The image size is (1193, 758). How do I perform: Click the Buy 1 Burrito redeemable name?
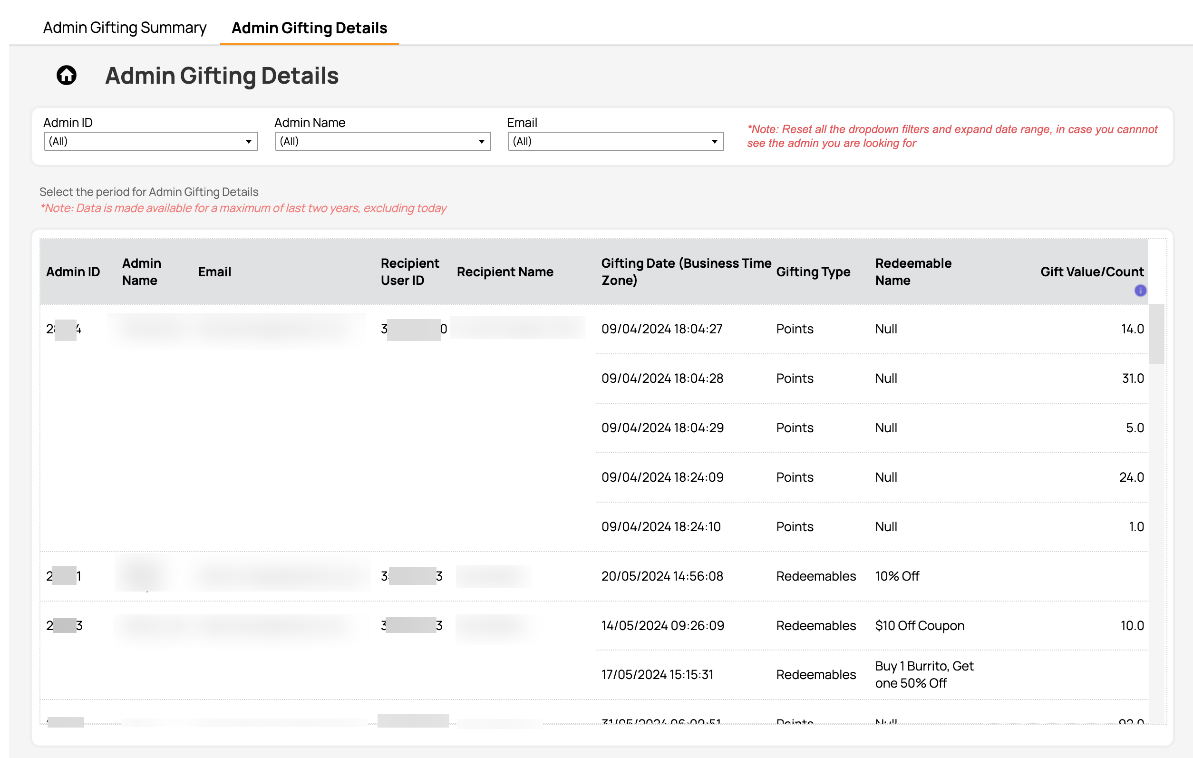(924, 675)
